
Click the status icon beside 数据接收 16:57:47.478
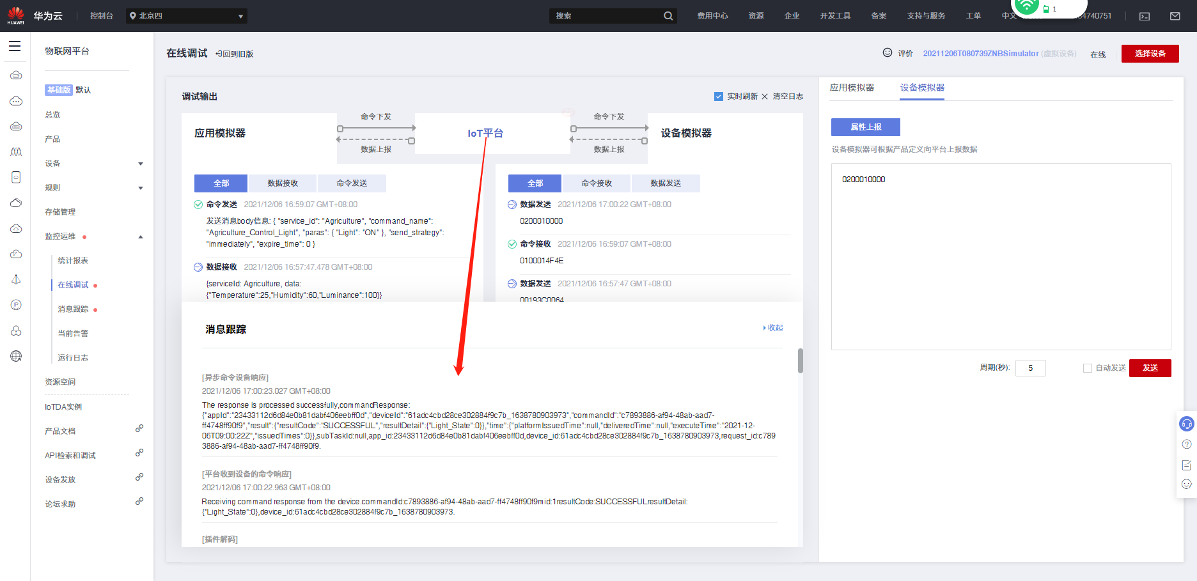(198, 267)
